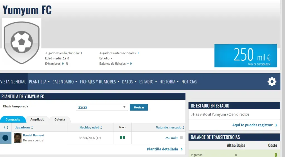Click the gray square beside market value
This screenshot has width=285, height=157.
tap(181, 138)
